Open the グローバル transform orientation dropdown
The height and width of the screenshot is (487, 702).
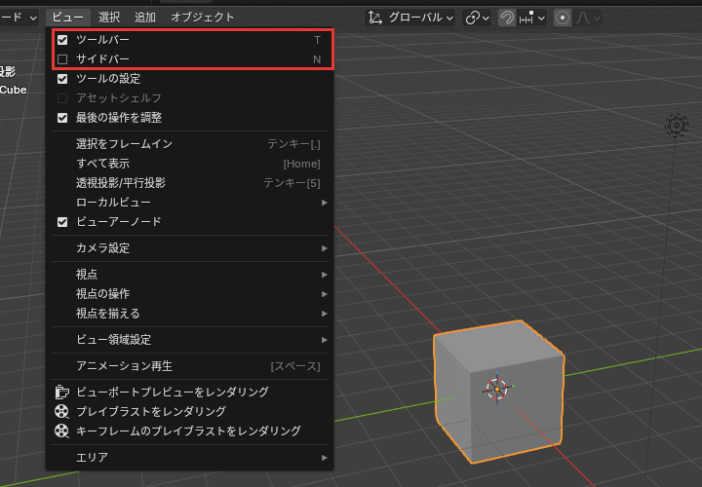click(x=410, y=18)
